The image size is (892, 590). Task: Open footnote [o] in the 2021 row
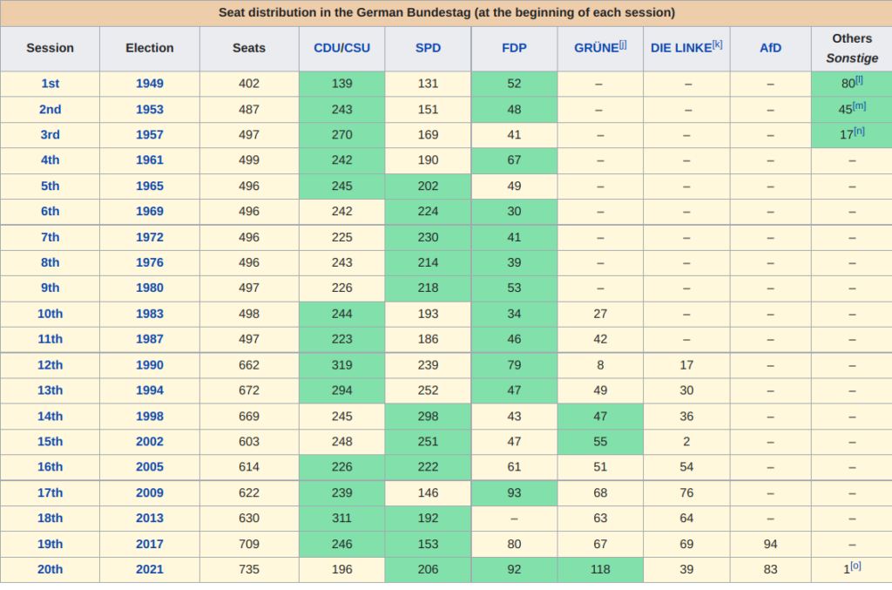pos(855,566)
